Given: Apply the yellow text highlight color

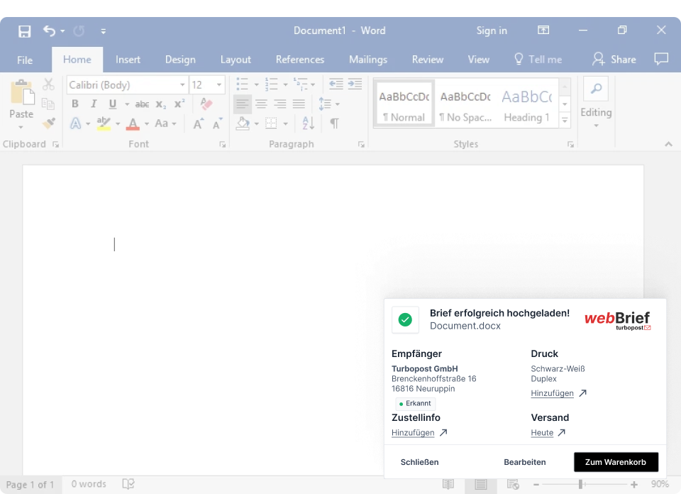Looking at the screenshot, I should click(104, 123).
